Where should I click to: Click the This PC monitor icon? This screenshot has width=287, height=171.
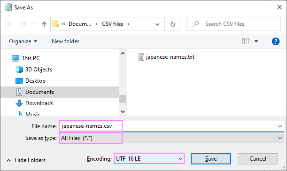tap(16, 58)
